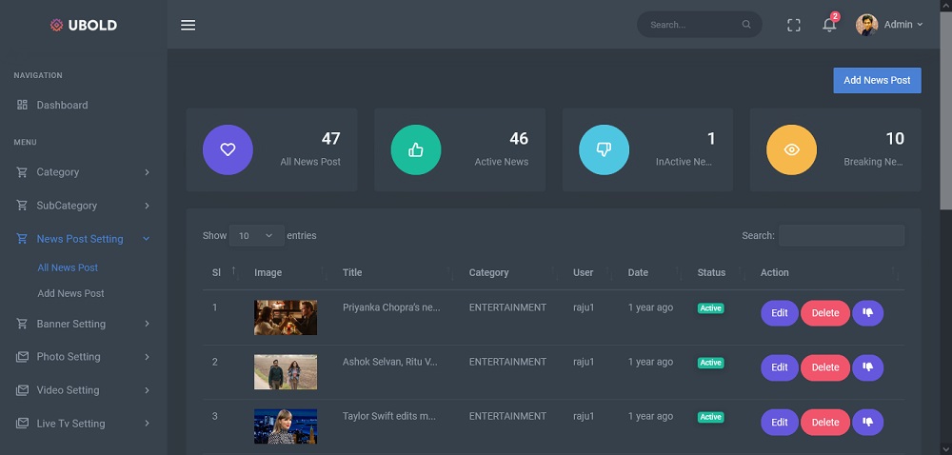Toggle the hamburger sidebar menu
This screenshot has width=952, height=455.
(x=188, y=25)
